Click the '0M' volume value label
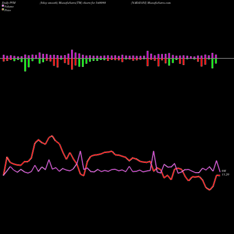Screen dimensions: 234x234 point(224,171)
